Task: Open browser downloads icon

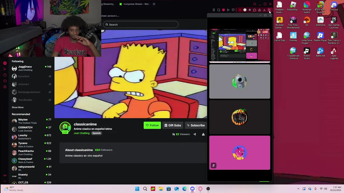Action: [264, 10]
